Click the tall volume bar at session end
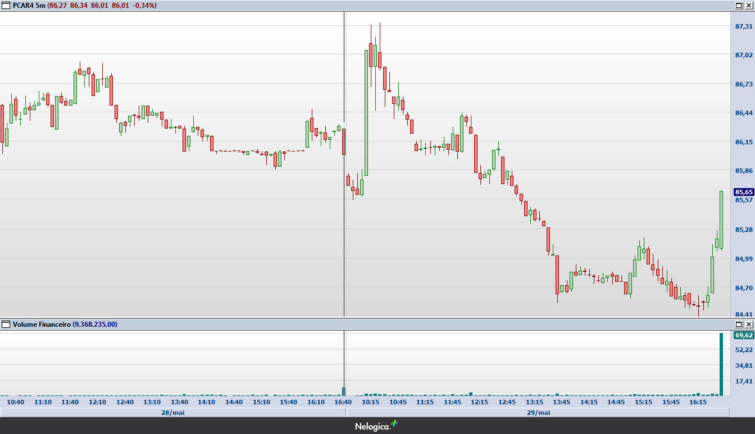 point(721,364)
